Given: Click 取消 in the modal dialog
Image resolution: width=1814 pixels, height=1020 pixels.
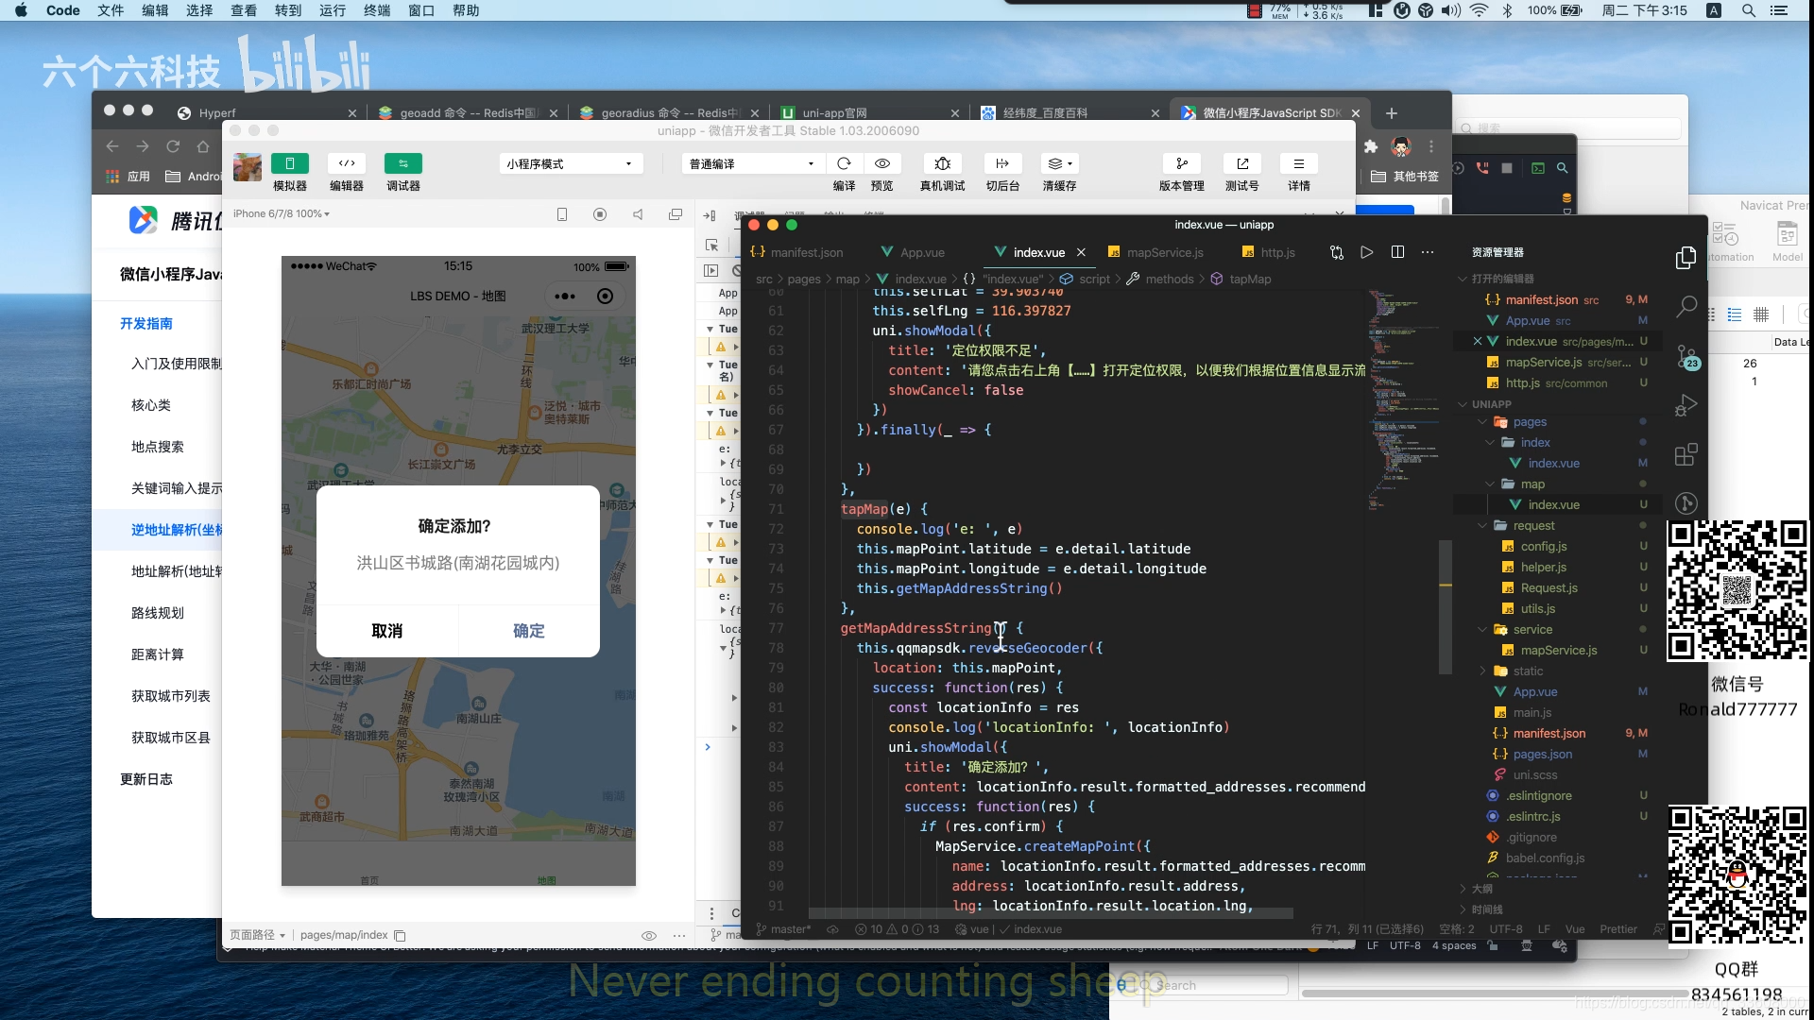Looking at the screenshot, I should coord(387,631).
